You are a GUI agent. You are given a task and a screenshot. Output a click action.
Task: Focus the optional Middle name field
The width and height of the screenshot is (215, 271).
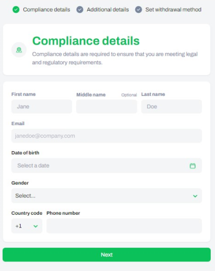tap(107, 107)
